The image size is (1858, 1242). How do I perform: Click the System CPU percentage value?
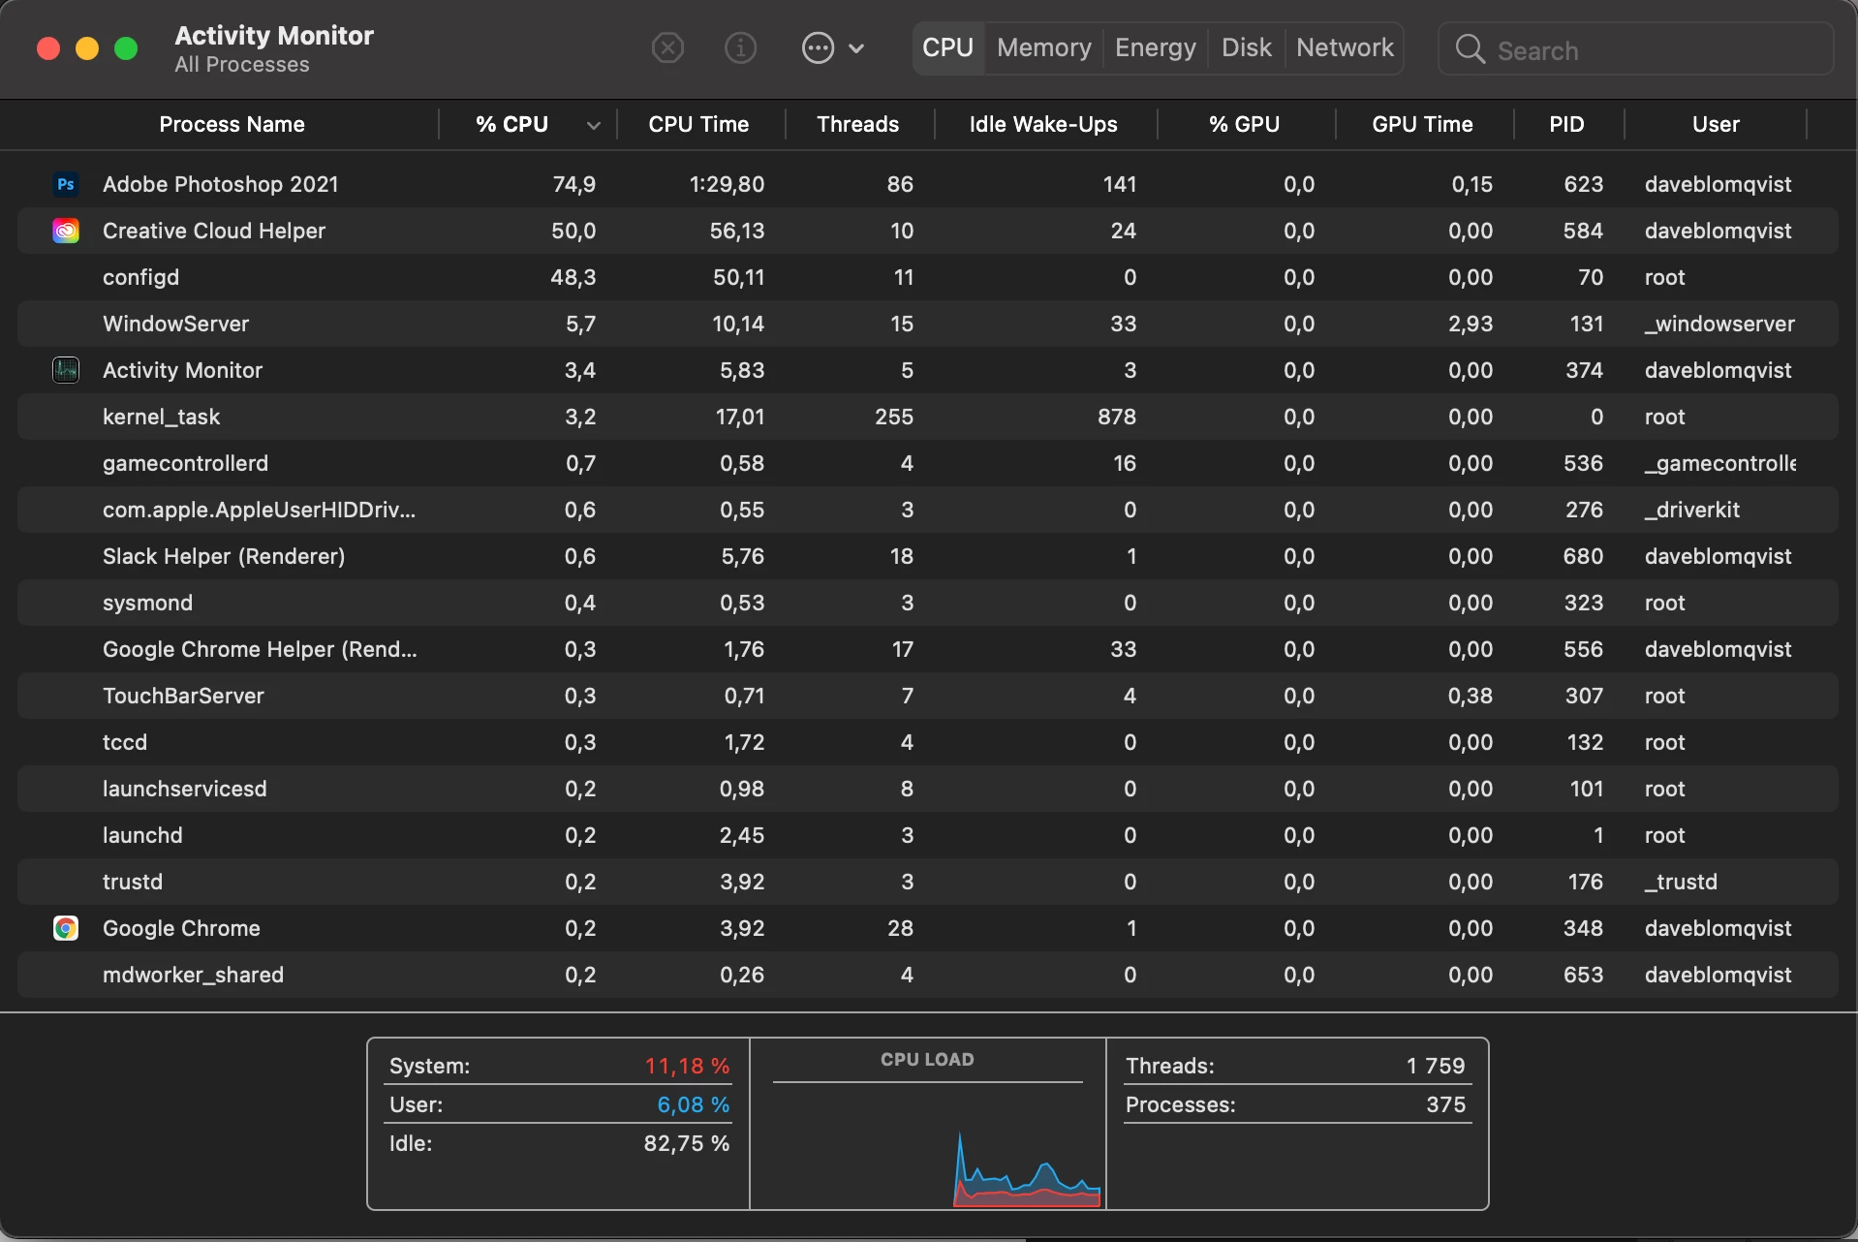[x=687, y=1066]
